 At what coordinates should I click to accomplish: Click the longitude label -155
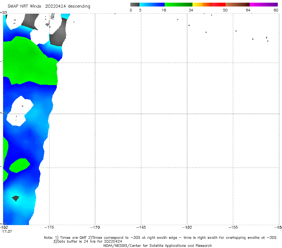[x=233, y=227]
